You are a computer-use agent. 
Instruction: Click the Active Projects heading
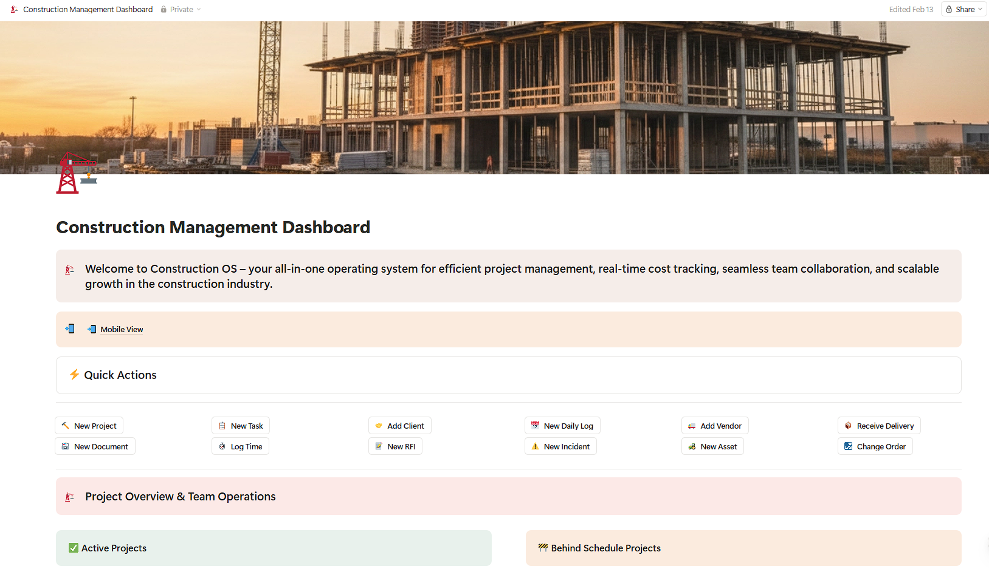pyautogui.click(x=114, y=548)
